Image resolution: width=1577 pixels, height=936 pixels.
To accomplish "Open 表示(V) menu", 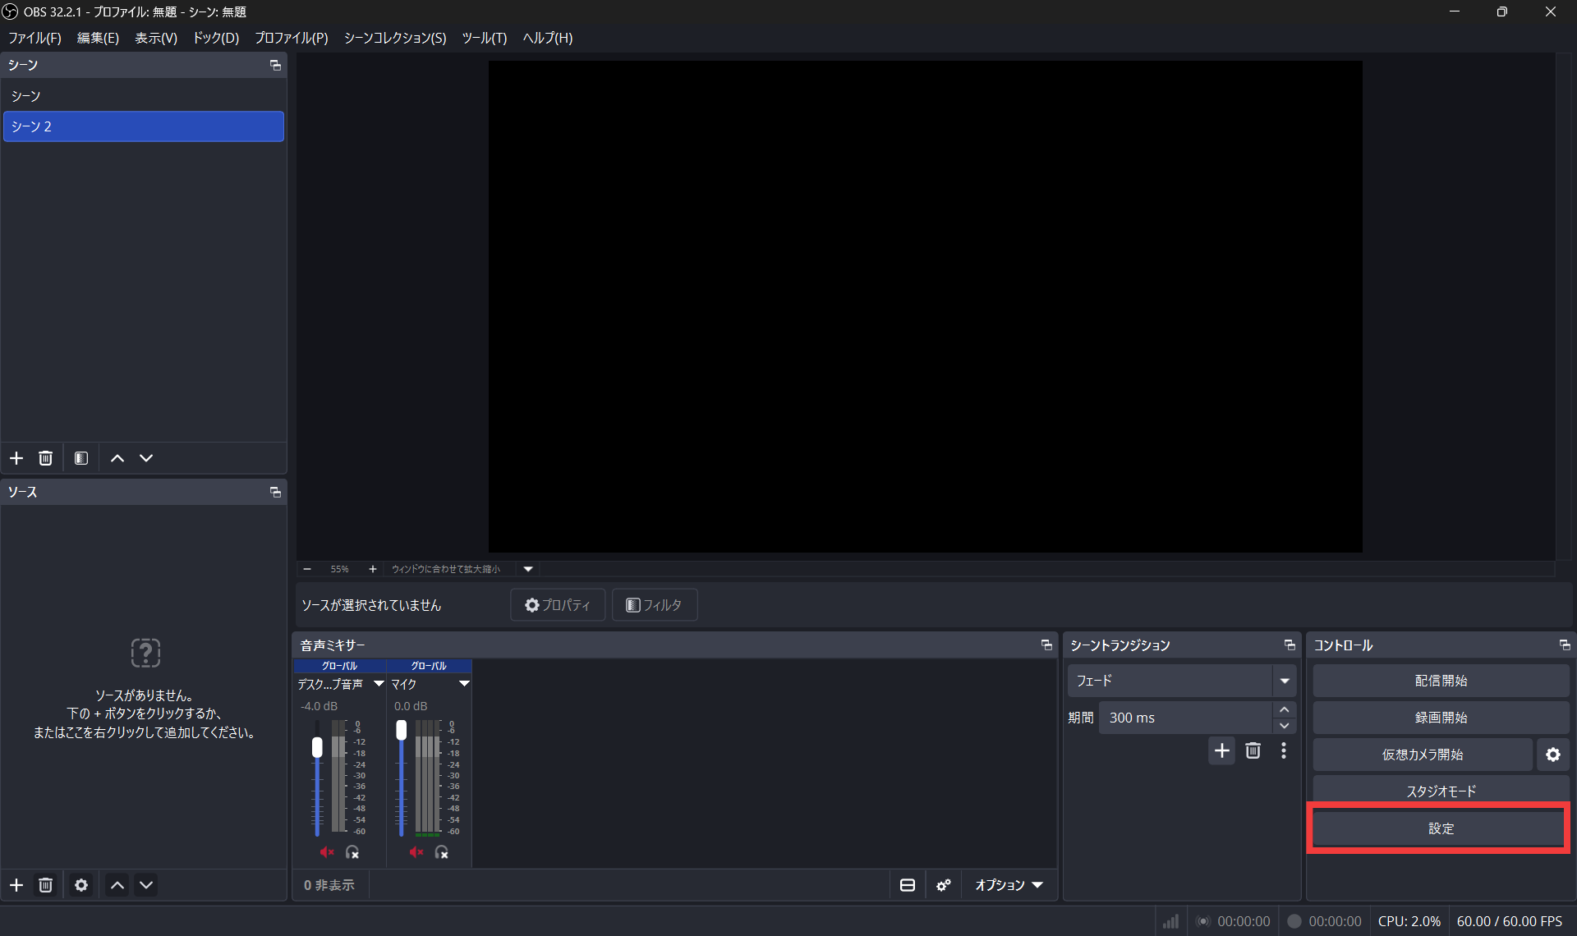I will 156,38.
